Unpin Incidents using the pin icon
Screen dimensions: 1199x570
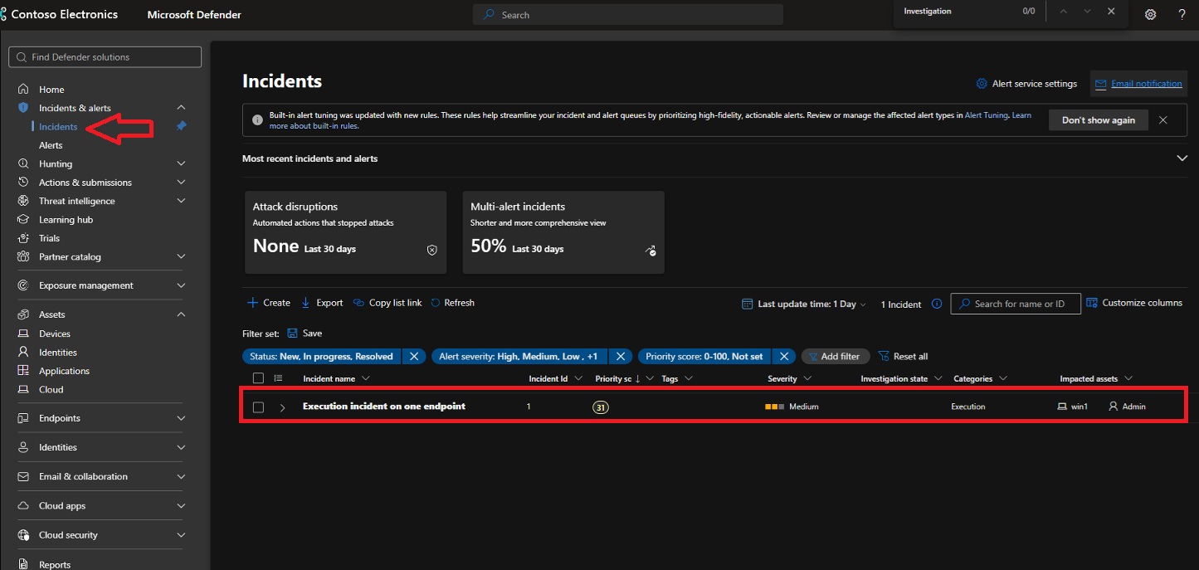coord(182,126)
